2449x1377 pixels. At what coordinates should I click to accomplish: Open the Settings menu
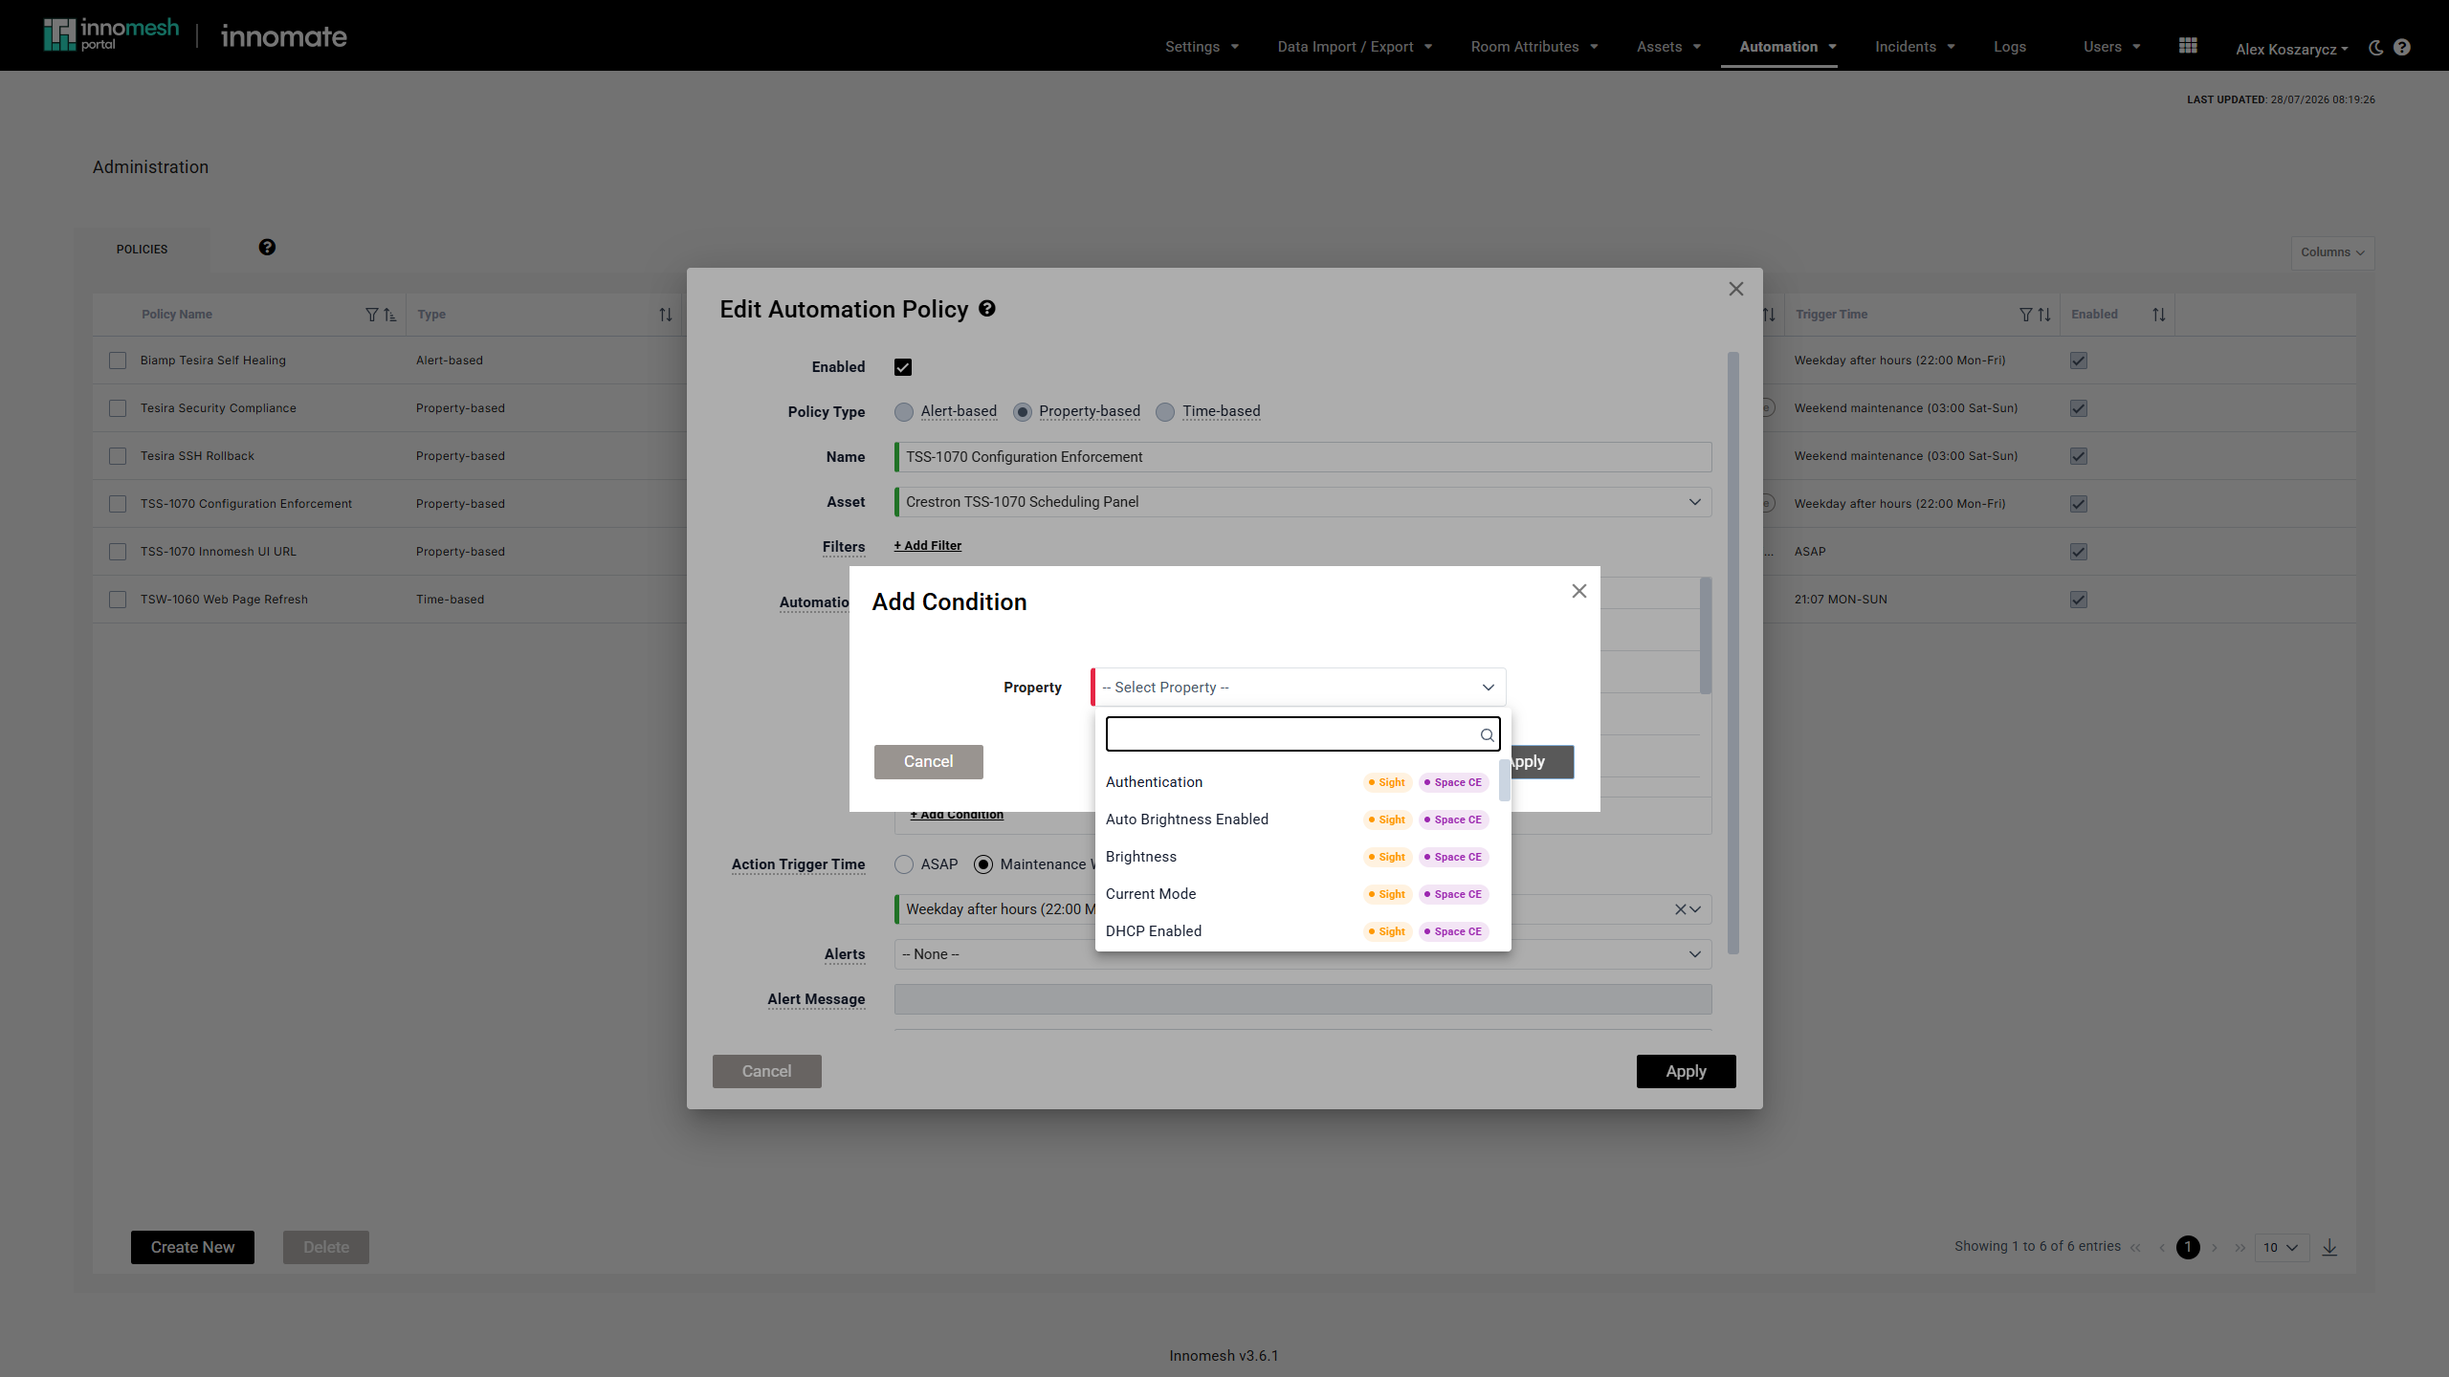(x=1202, y=47)
